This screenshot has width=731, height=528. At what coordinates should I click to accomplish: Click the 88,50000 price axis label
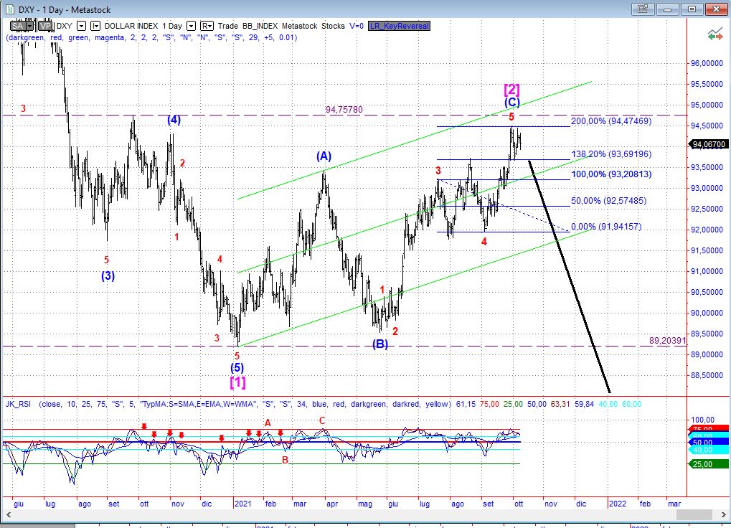pyautogui.click(x=707, y=376)
